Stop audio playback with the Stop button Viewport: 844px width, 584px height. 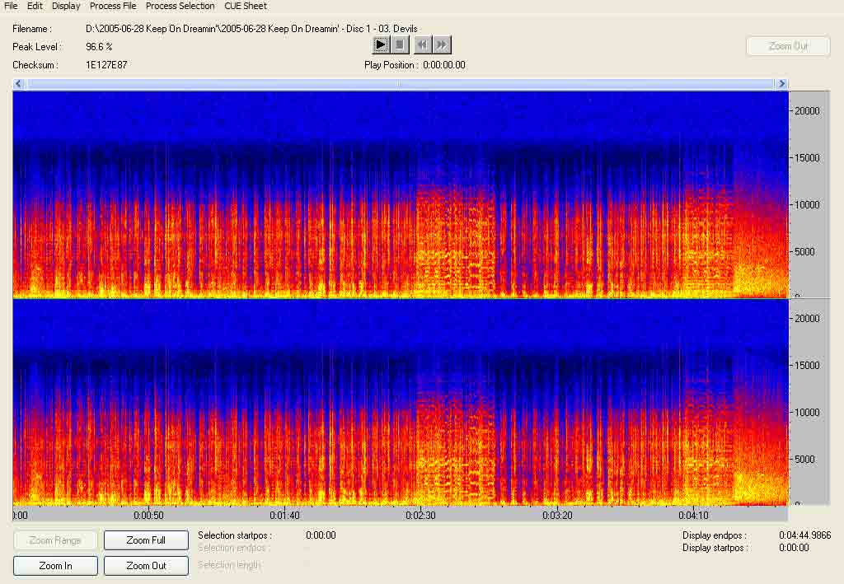tap(400, 44)
